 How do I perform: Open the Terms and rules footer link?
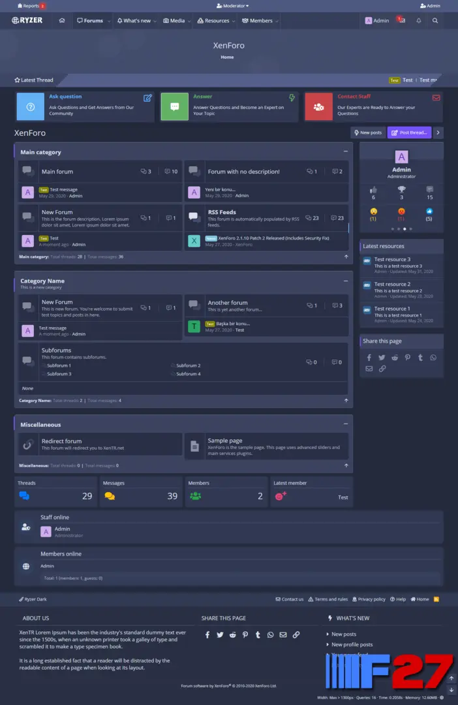tap(328, 599)
